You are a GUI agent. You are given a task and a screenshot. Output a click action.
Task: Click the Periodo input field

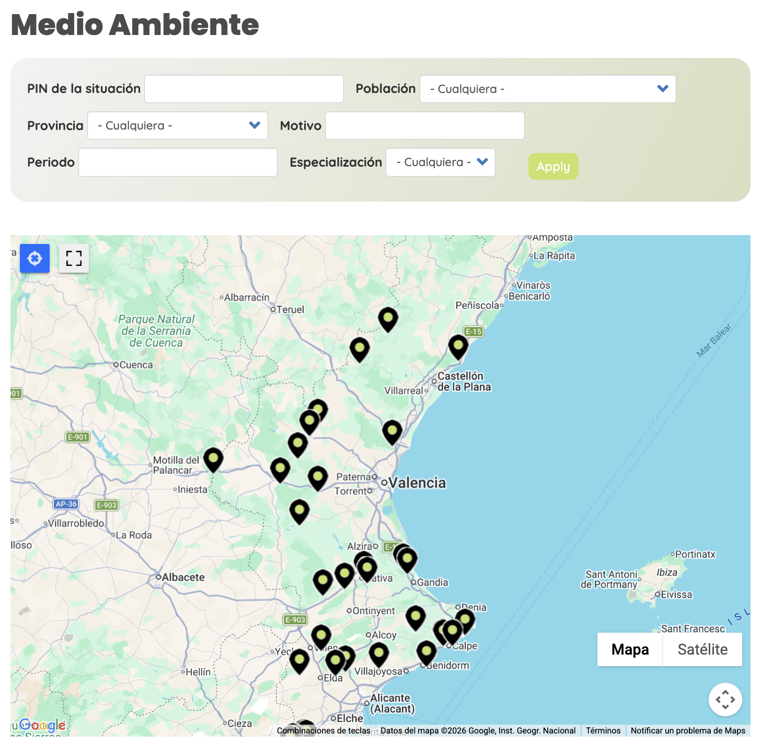178,162
